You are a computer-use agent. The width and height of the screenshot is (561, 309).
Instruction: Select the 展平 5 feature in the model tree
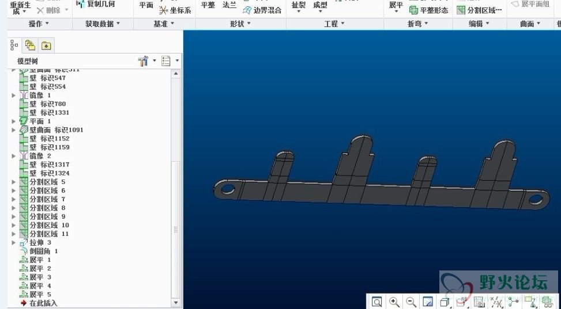(x=35, y=295)
